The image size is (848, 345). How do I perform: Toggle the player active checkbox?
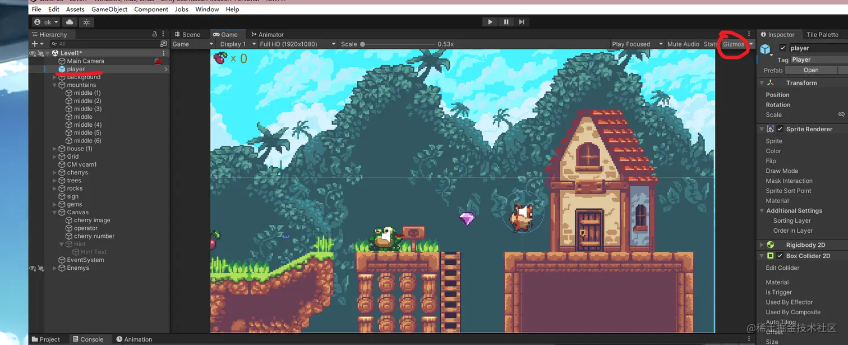[x=783, y=48]
